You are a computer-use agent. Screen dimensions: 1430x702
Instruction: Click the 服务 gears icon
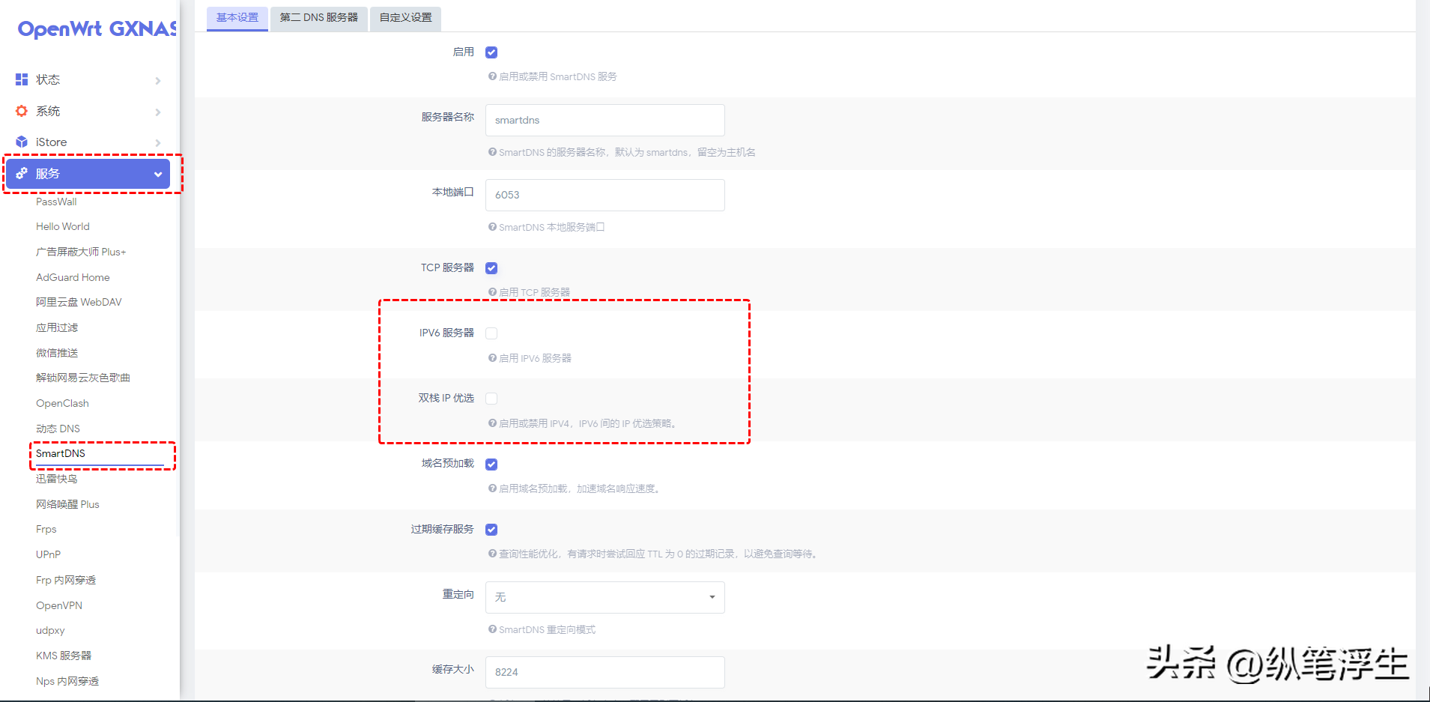point(22,173)
